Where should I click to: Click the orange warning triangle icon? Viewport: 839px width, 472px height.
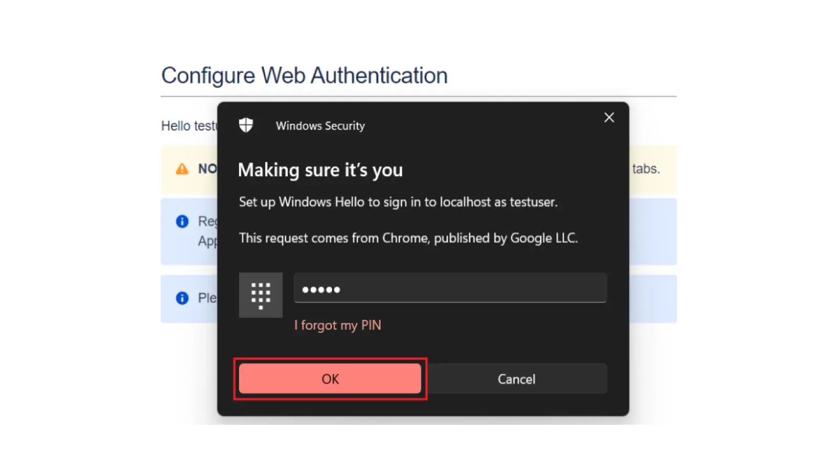181,168
